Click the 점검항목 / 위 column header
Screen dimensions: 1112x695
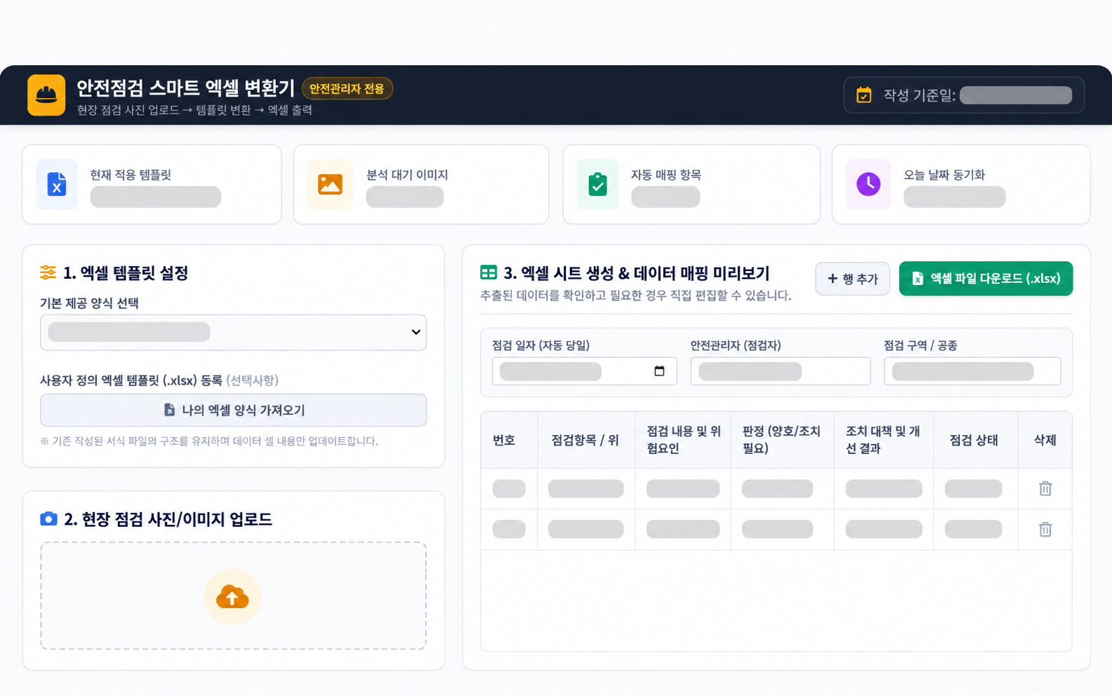tap(586, 440)
